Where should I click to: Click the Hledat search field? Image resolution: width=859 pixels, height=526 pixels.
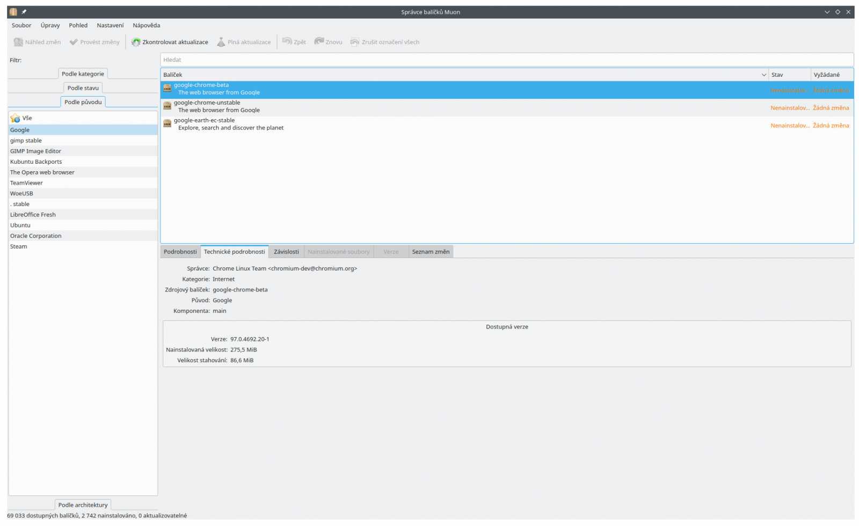pos(506,60)
